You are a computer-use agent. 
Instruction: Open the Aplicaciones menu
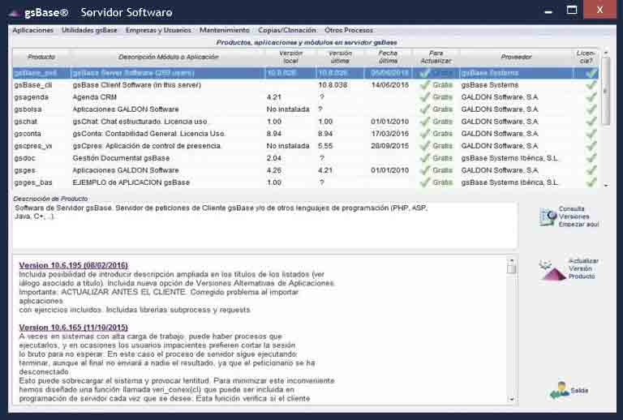tap(32, 30)
